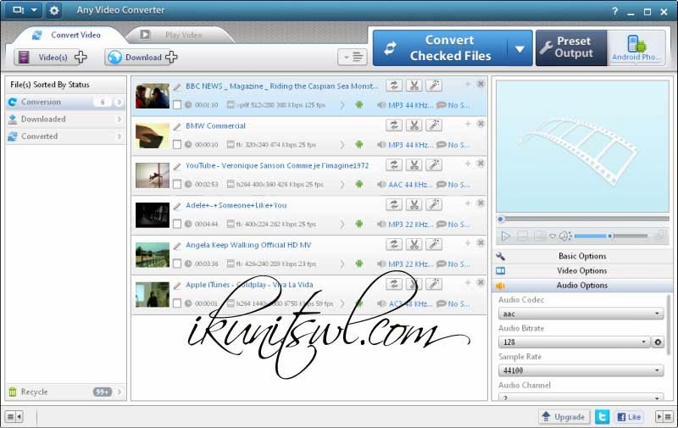678x428 pixels.
Task: Click the Twitter button in status bar
Action: pyautogui.click(x=602, y=416)
